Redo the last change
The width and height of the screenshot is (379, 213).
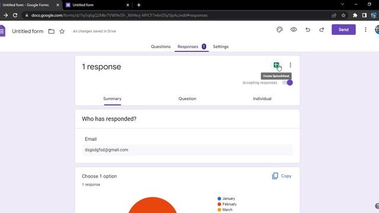click(x=322, y=30)
